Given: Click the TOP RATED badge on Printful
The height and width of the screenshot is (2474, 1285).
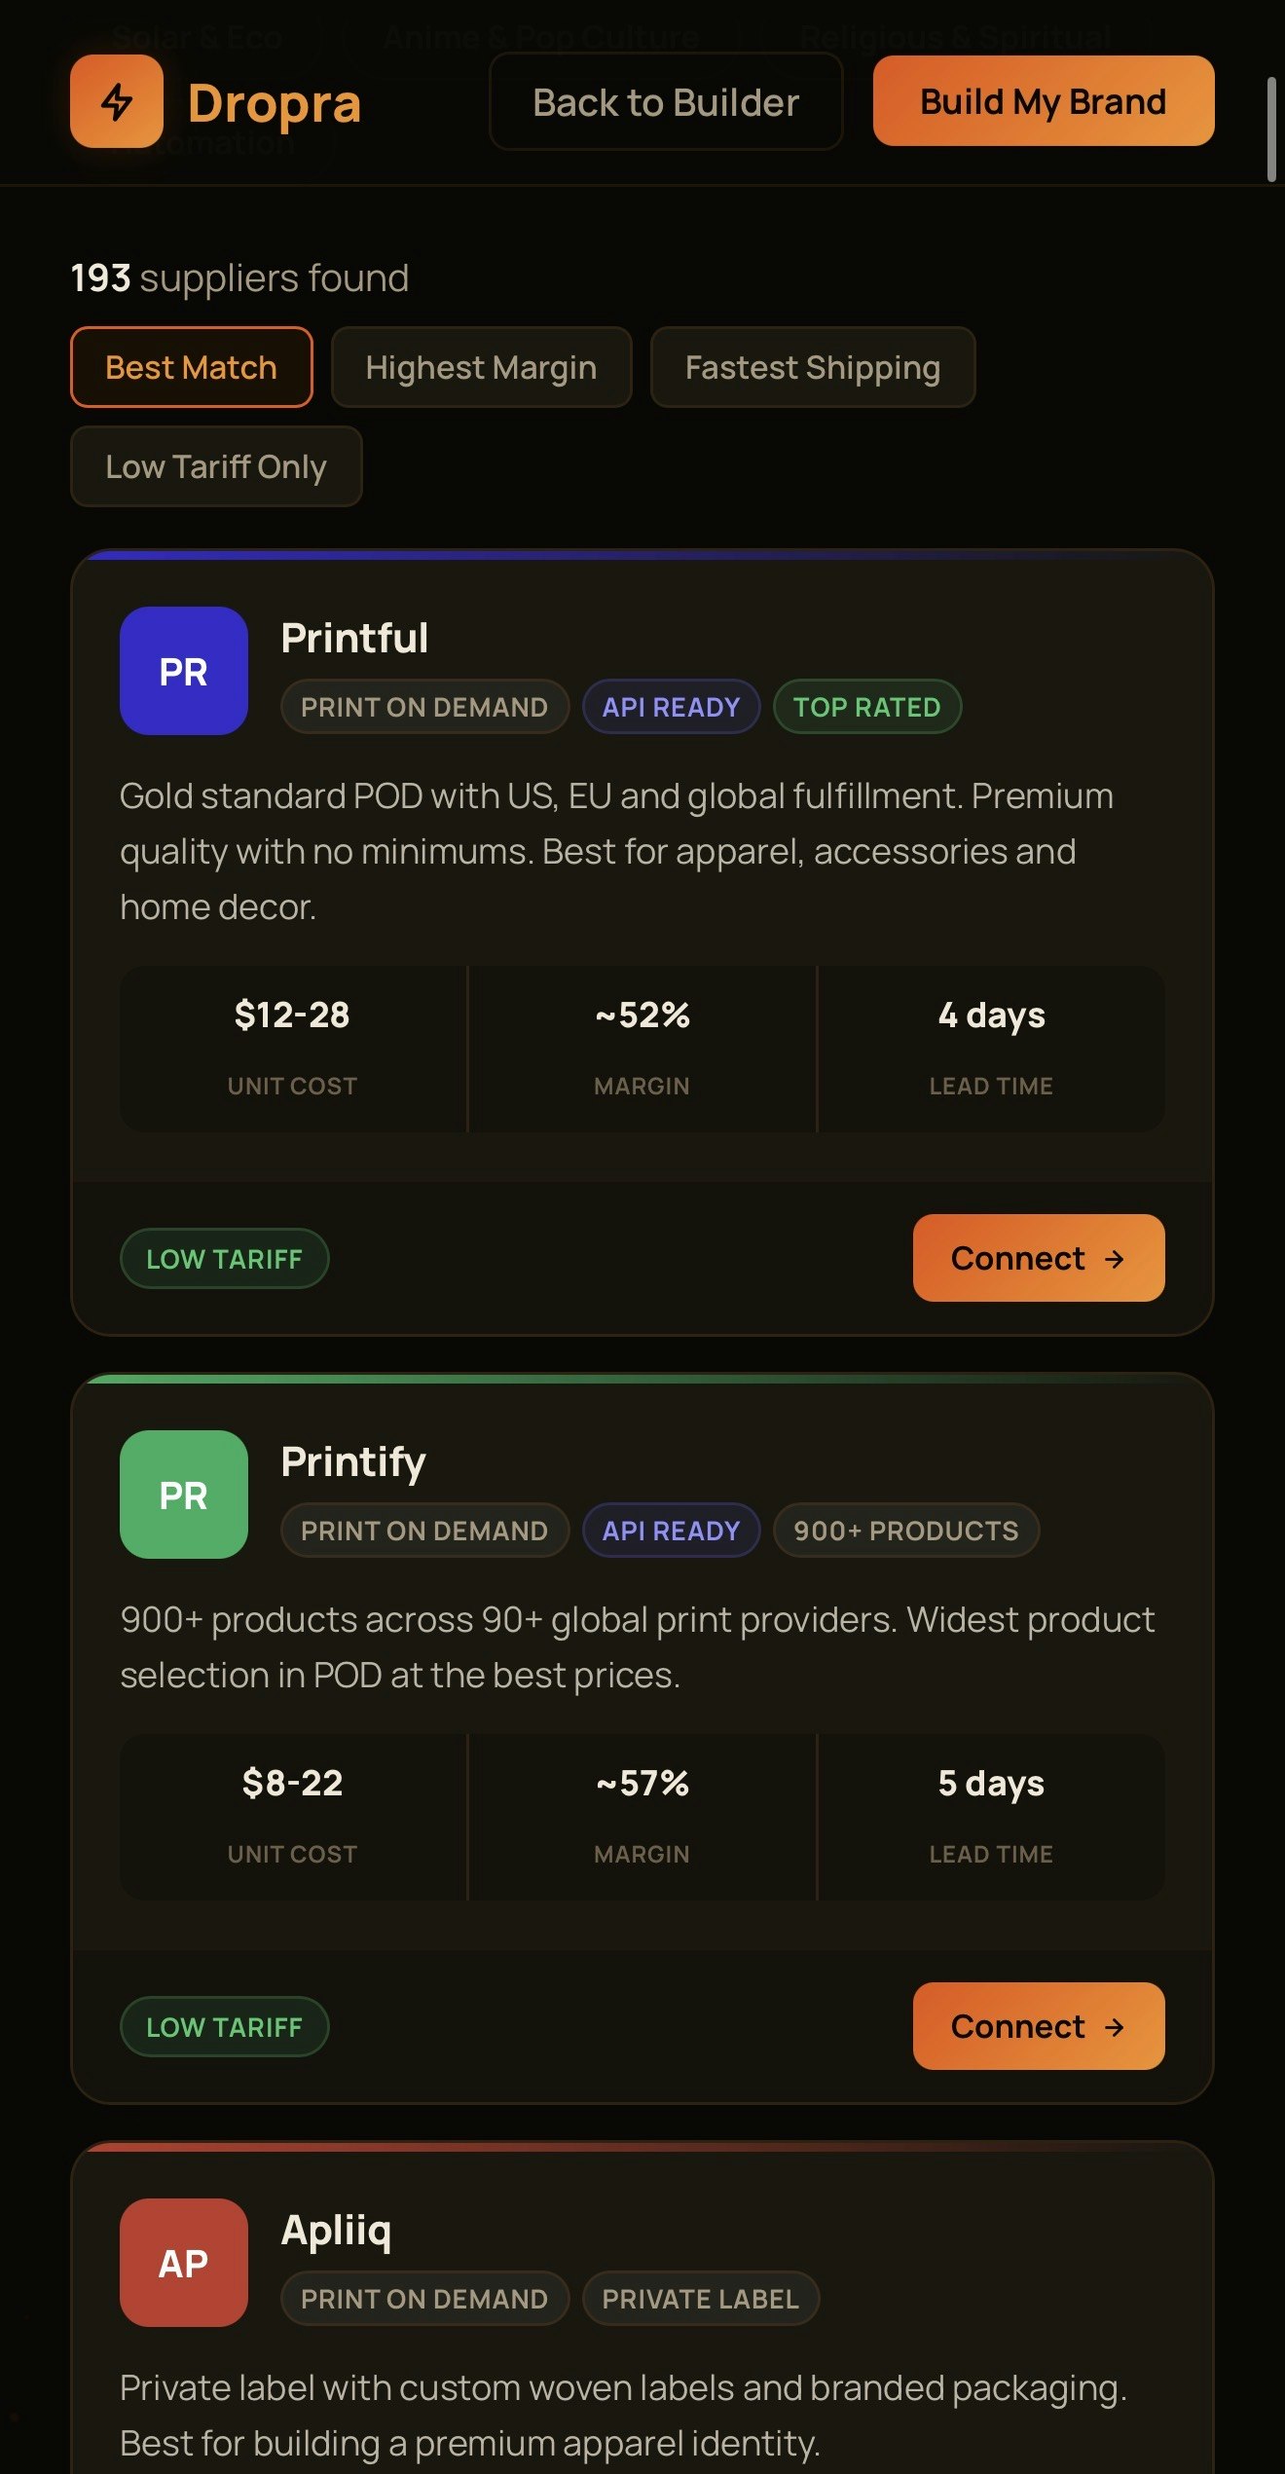Looking at the screenshot, I should [866, 707].
